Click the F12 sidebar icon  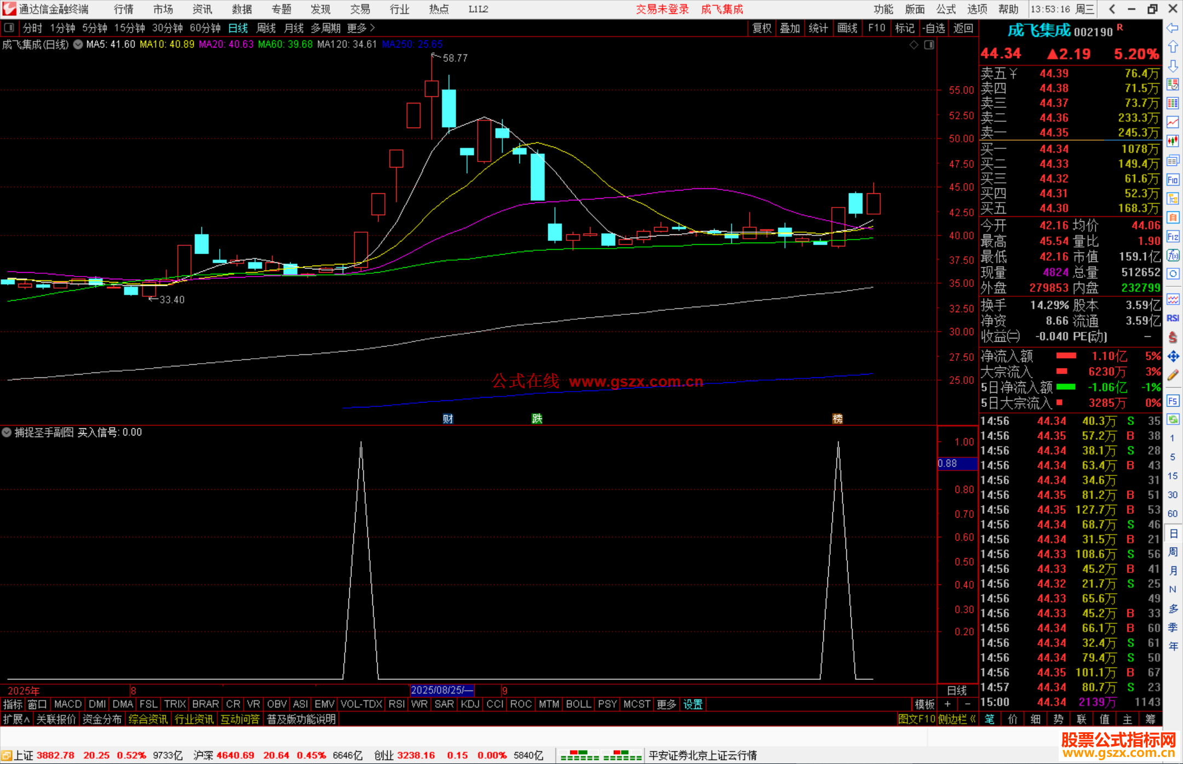1173,237
